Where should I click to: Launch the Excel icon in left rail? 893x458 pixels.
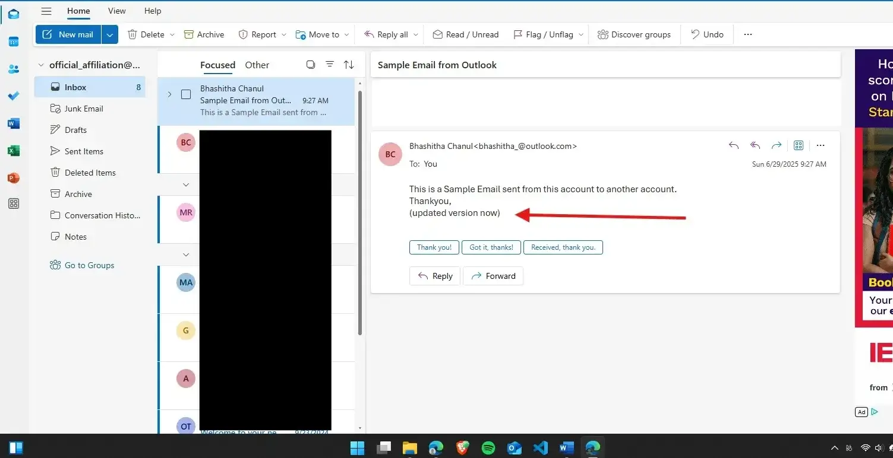(x=13, y=151)
